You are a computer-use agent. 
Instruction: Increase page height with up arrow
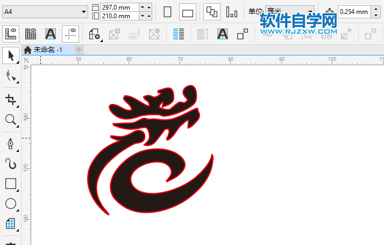(149, 16)
